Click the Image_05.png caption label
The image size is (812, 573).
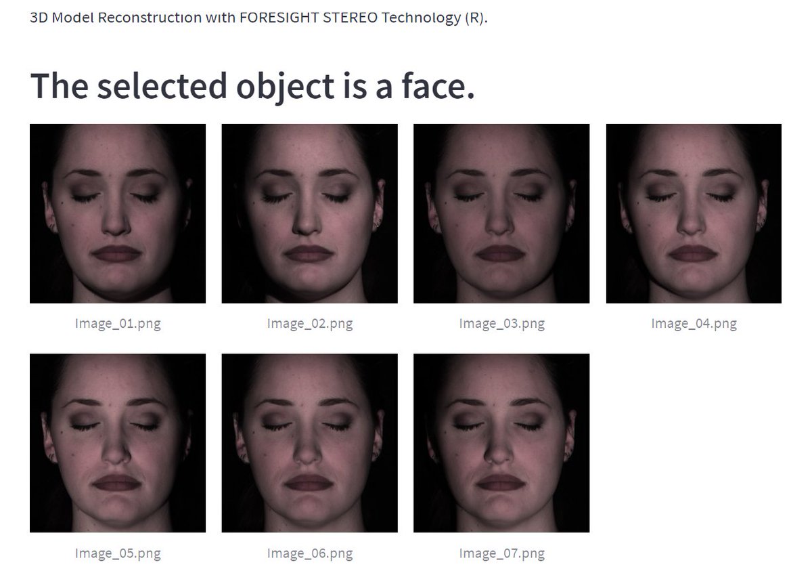118,553
